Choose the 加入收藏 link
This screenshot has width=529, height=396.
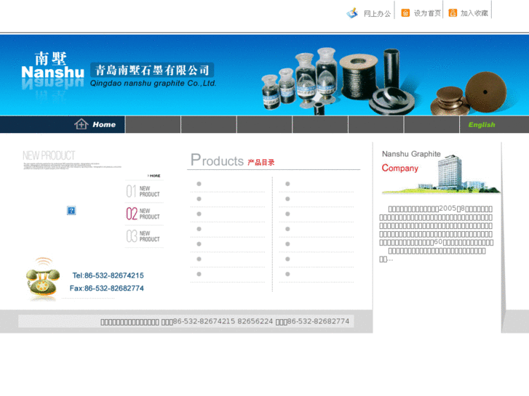[x=474, y=13]
